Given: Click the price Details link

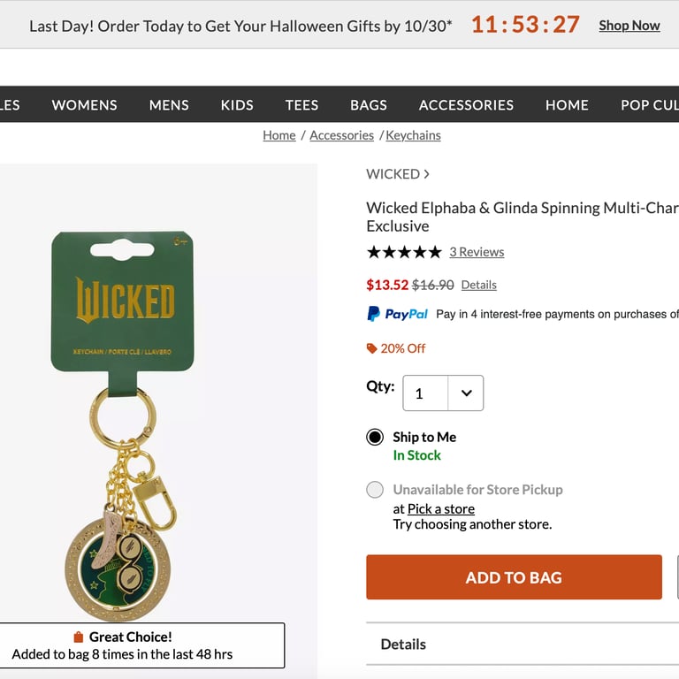Looking at the screenshot, I should (478, 285).
